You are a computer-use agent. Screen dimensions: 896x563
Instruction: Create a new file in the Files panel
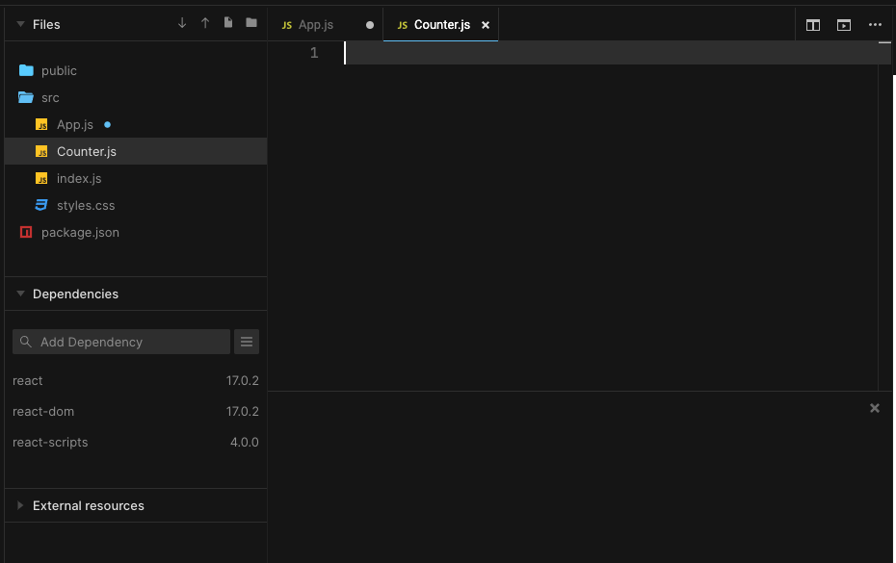(x=227, y=22)
